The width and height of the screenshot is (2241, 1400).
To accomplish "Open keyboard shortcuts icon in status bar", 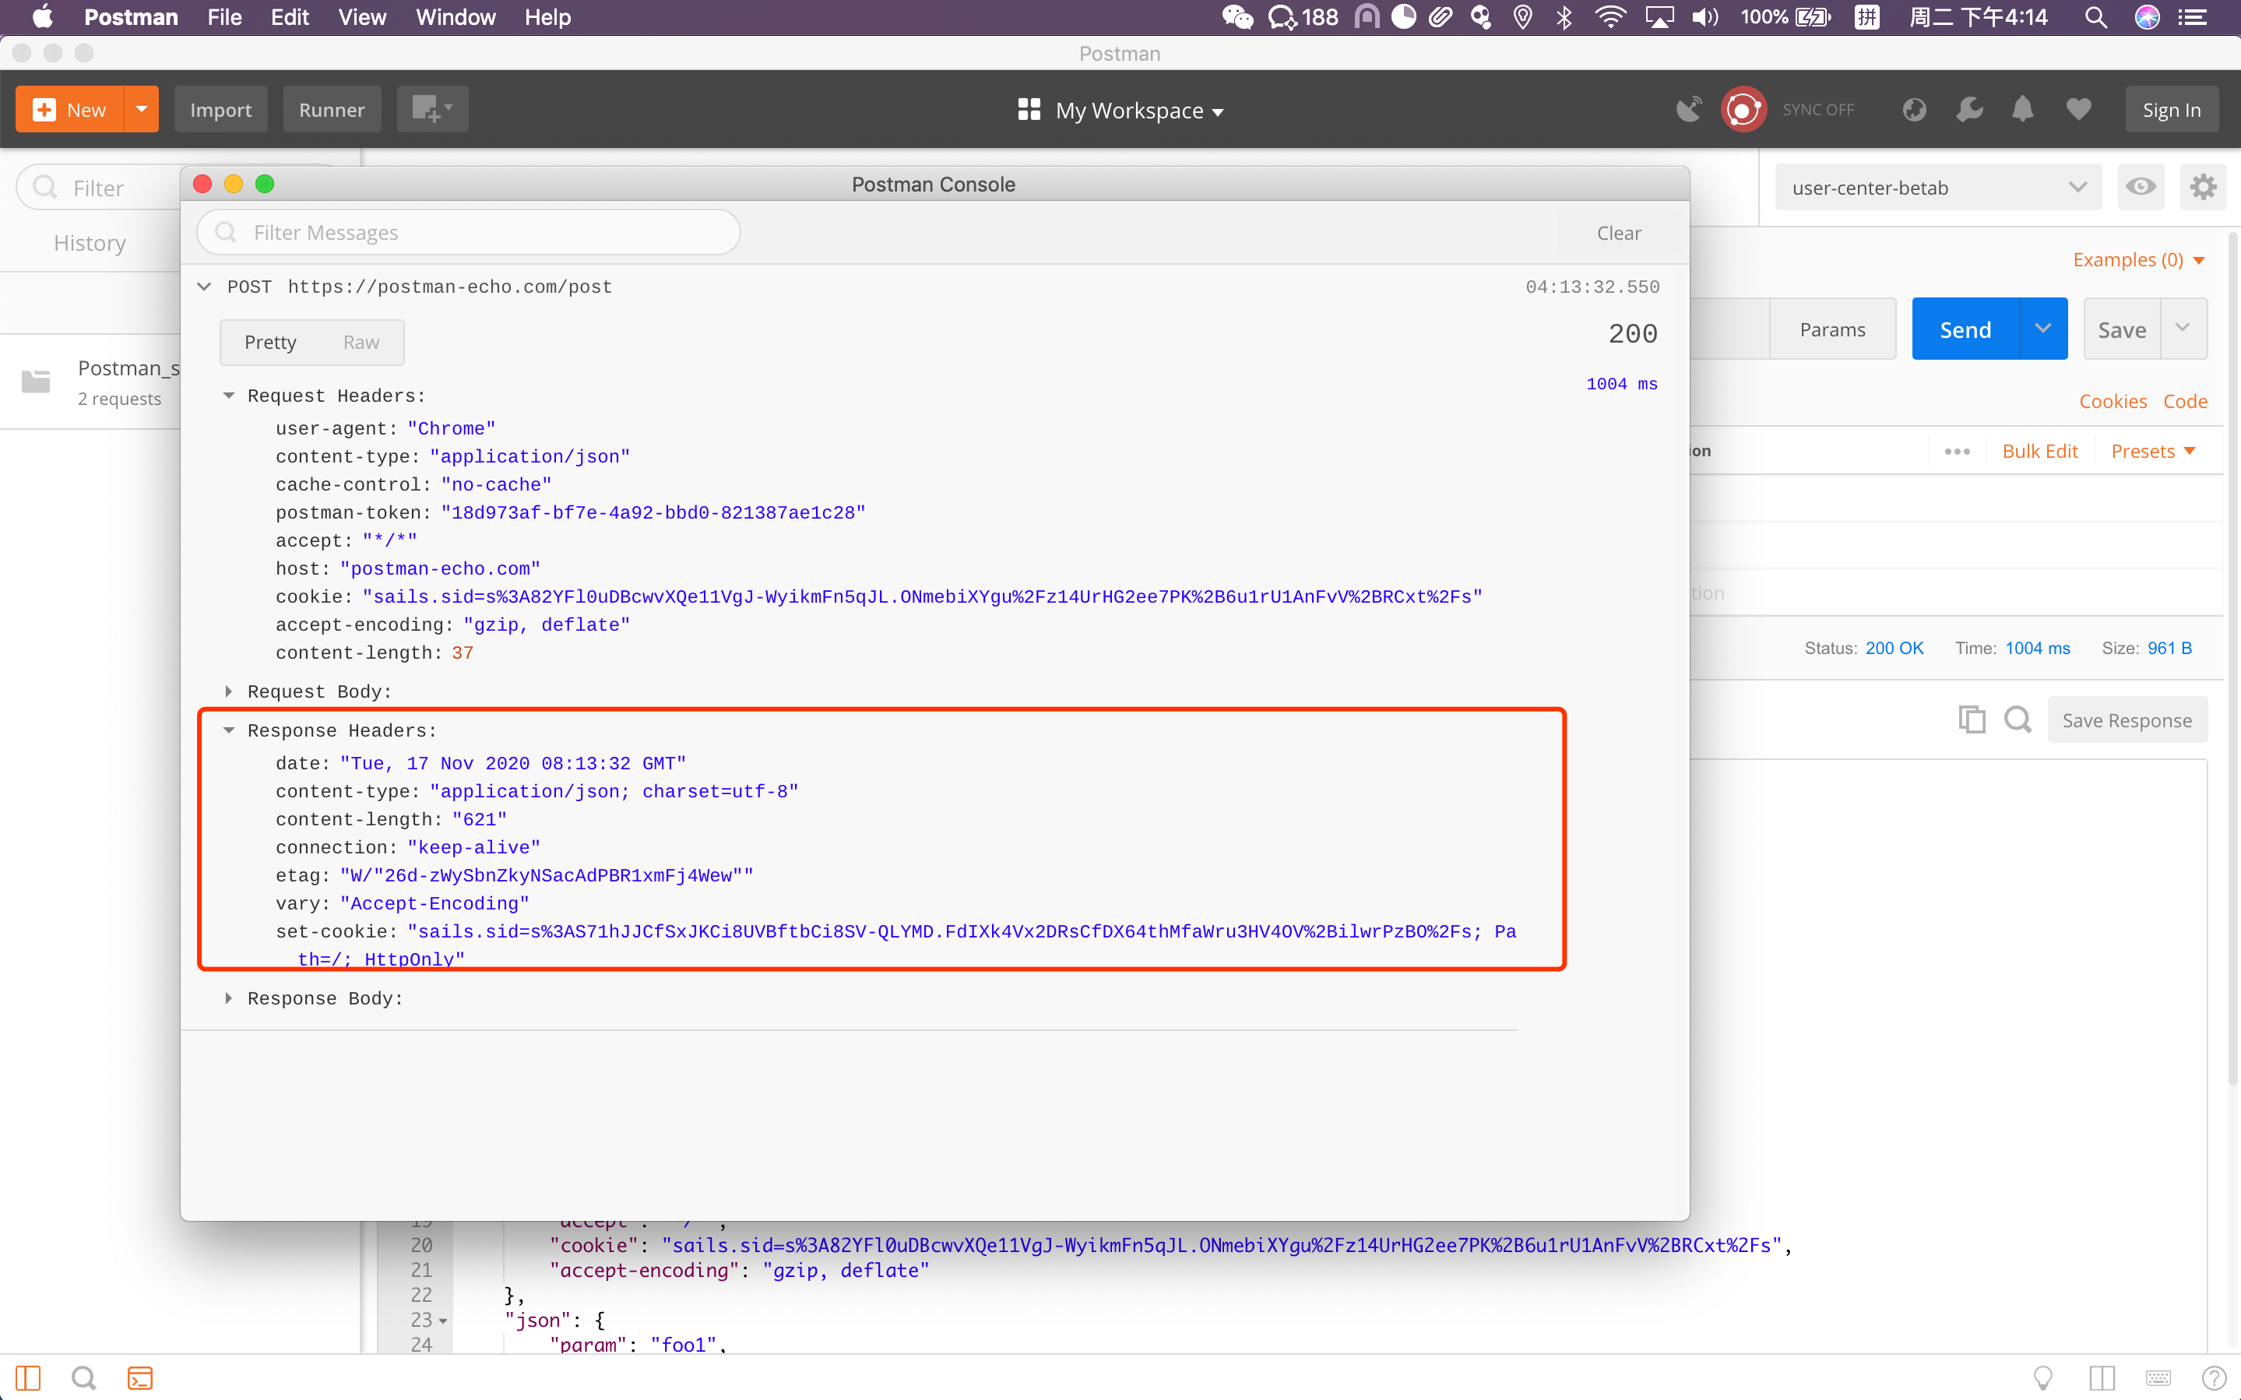I will [x=2158, y=1379].
